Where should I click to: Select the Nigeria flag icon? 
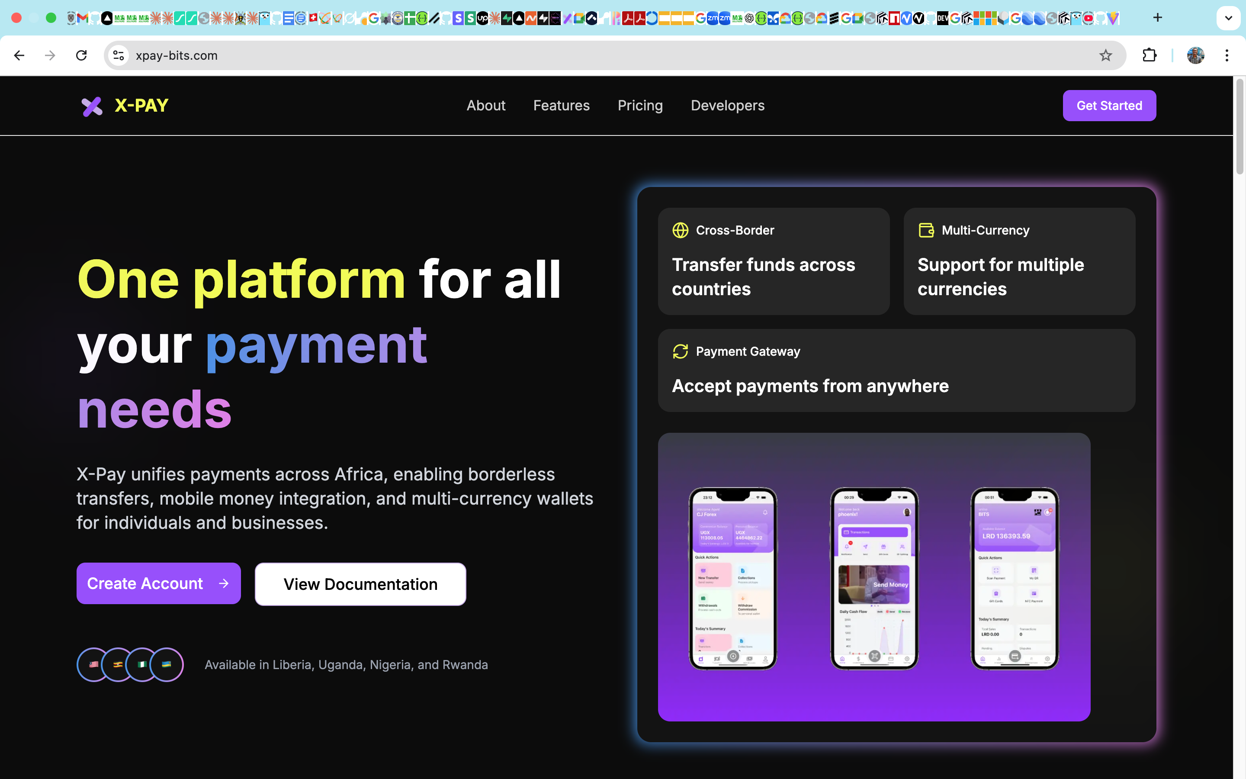click(143, 664)
